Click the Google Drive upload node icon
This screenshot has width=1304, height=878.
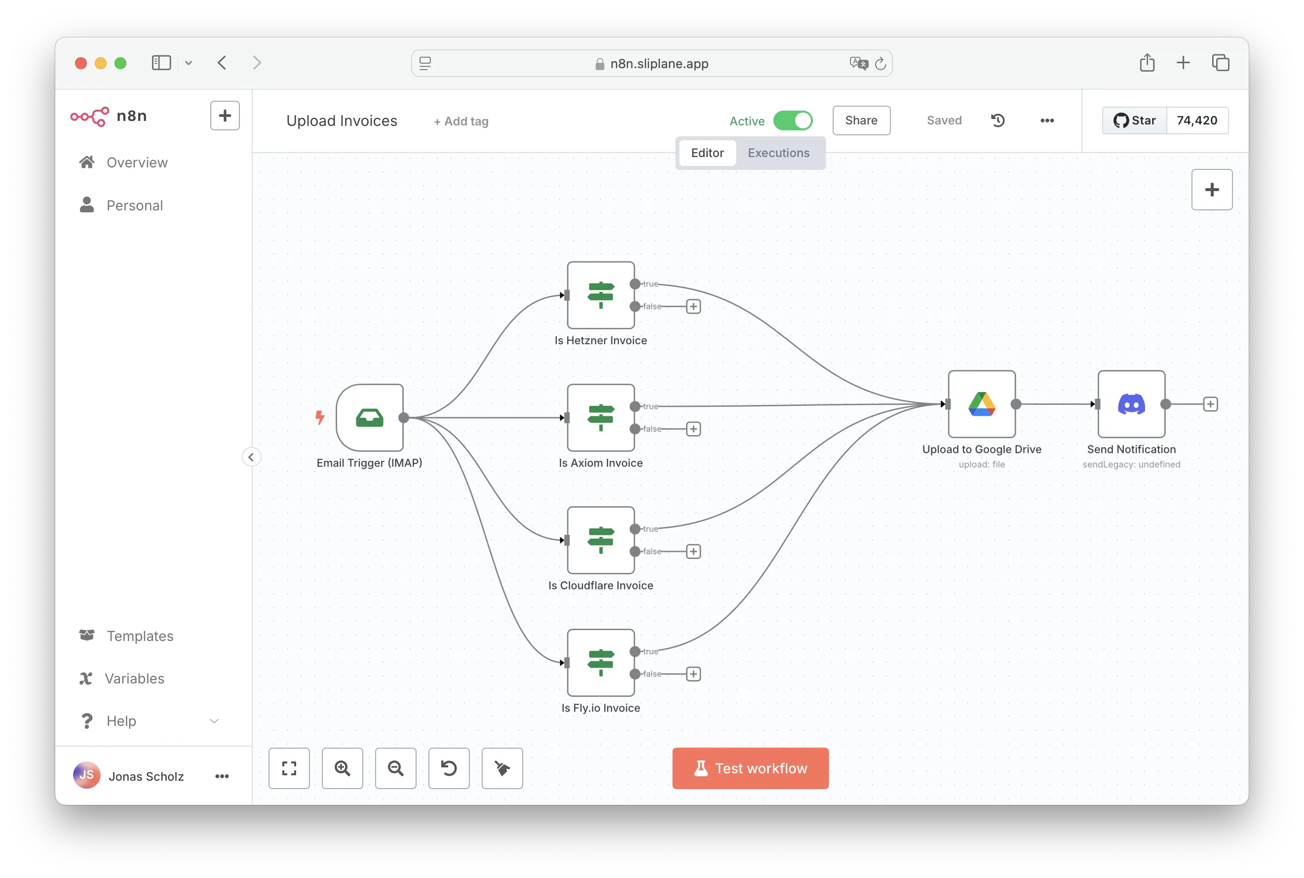click(982, 404)
